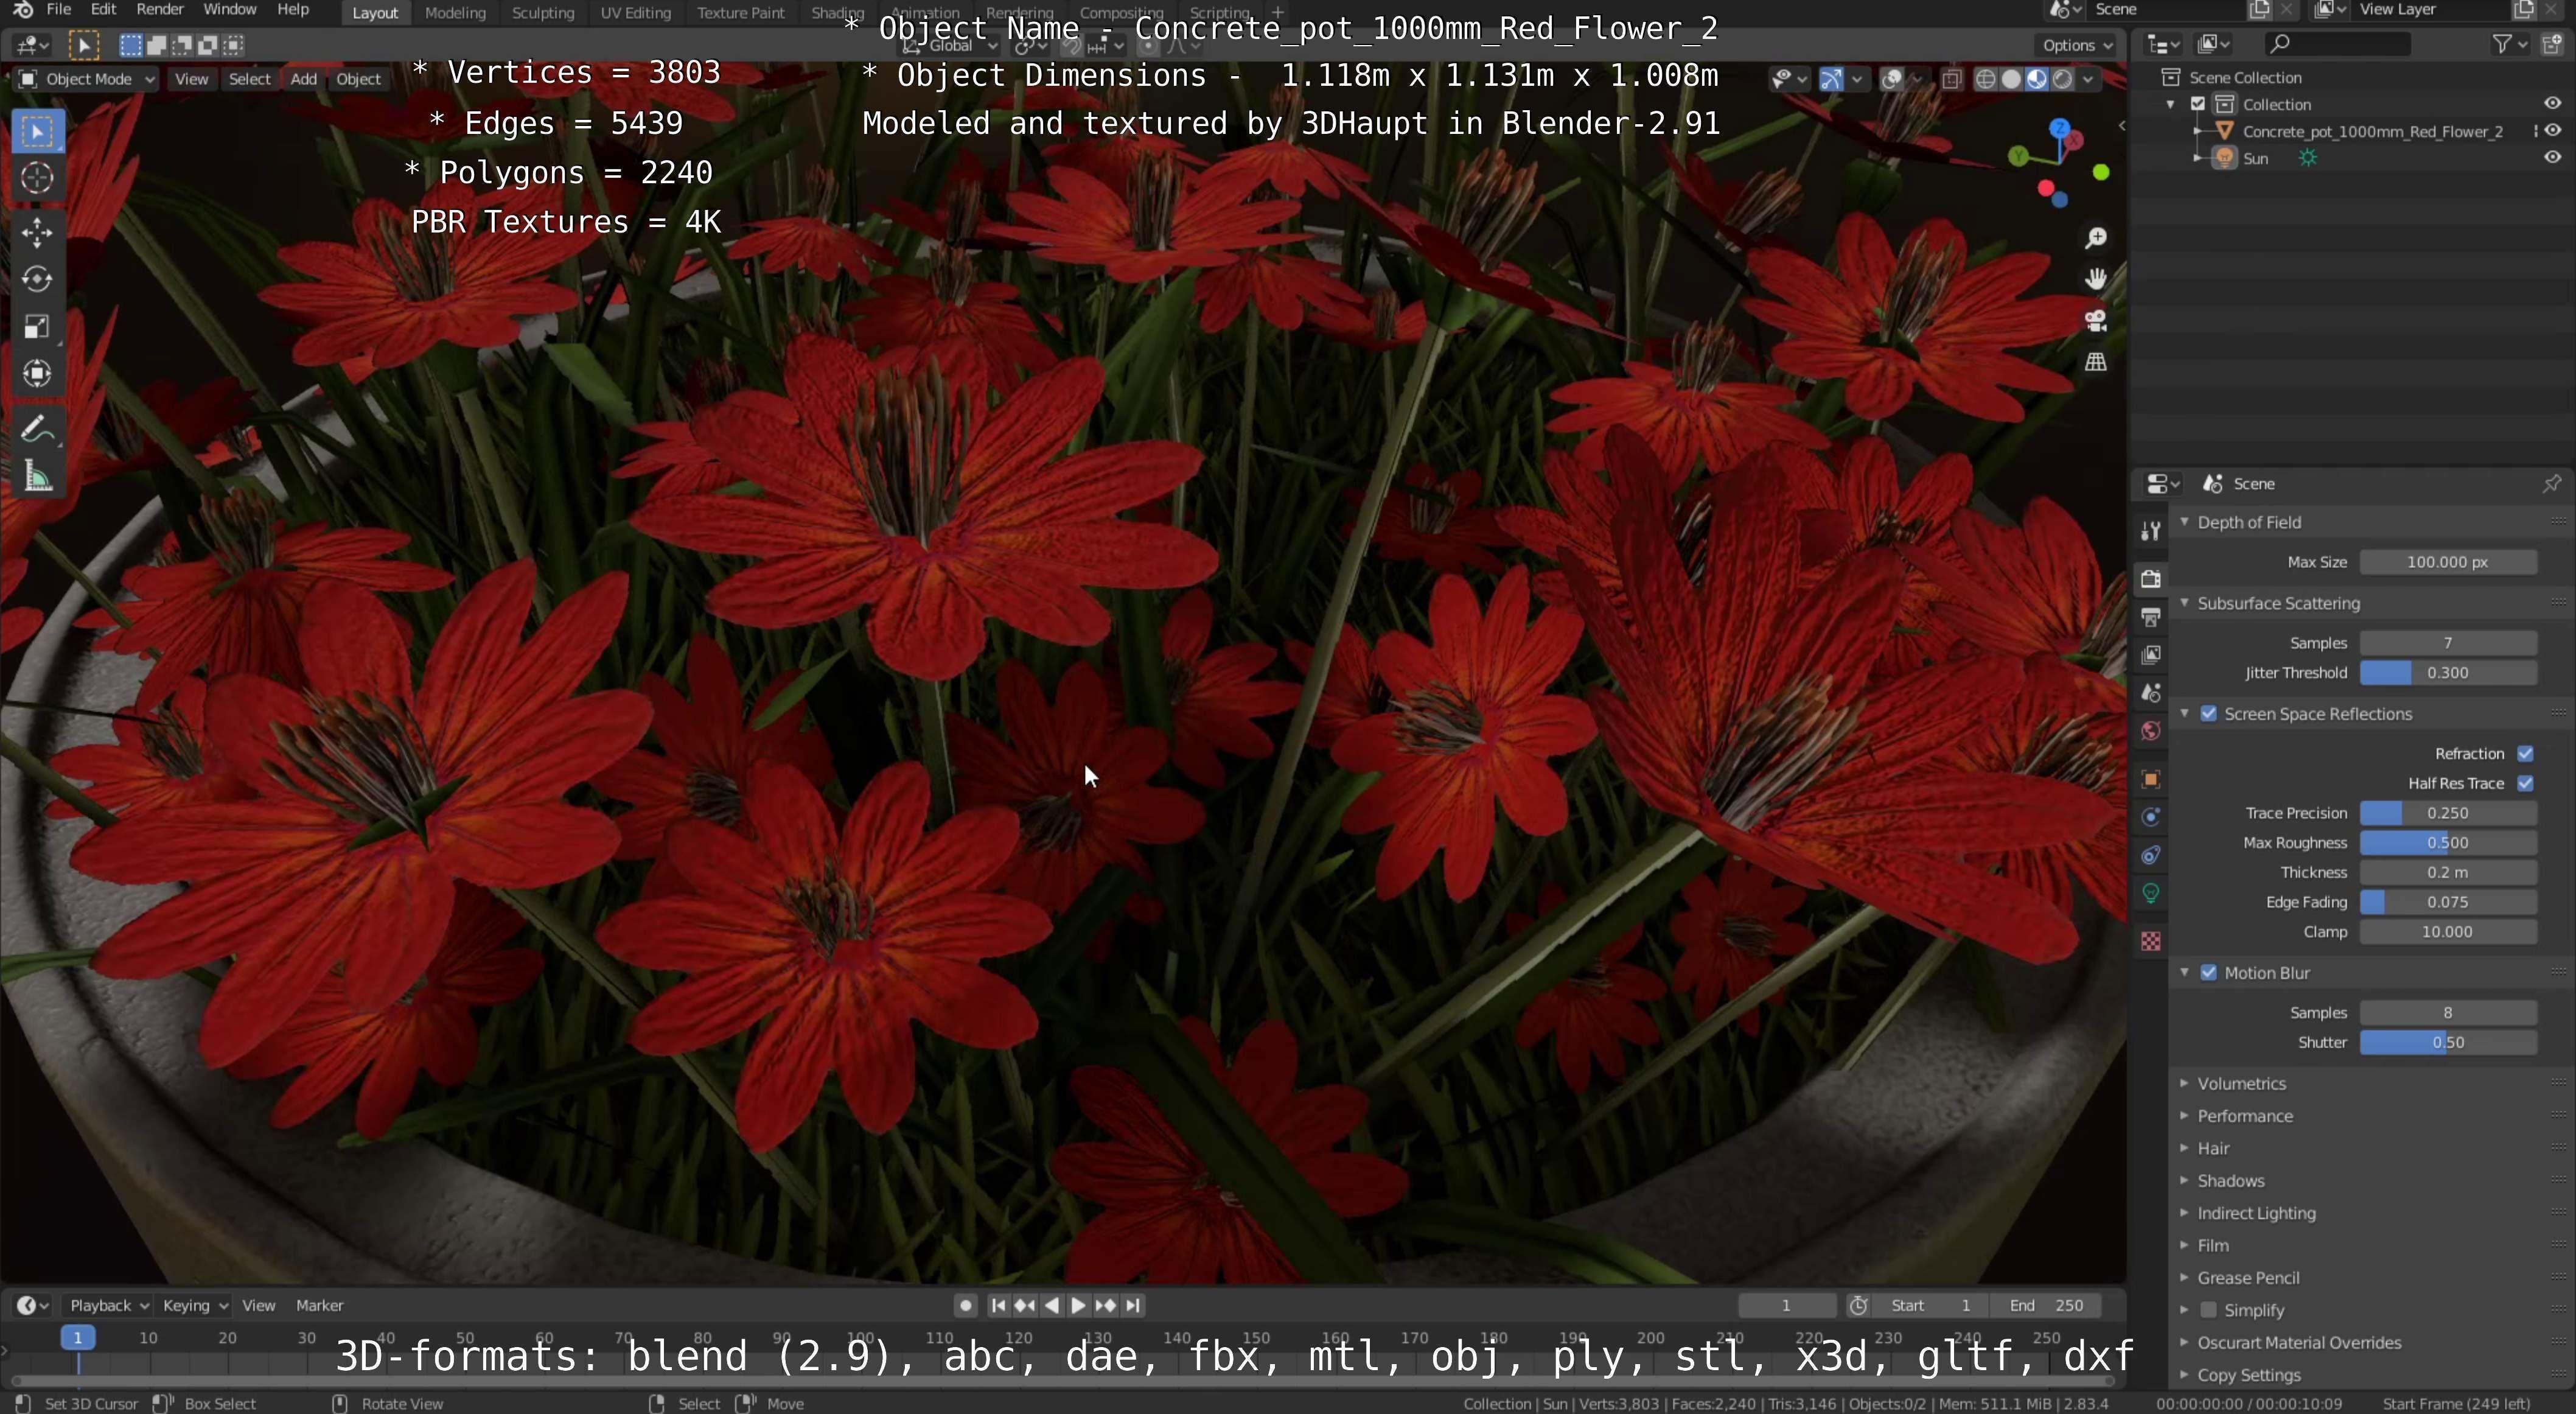Toggle Screen Space Reflections checkbox
Screen dimensions: 2576x1414
pyautogui.click(x=2208, y=714)
